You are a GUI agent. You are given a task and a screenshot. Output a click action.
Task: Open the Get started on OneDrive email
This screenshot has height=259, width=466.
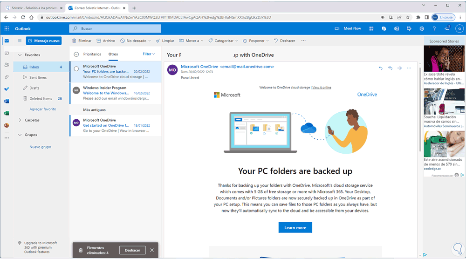[116, 125]
